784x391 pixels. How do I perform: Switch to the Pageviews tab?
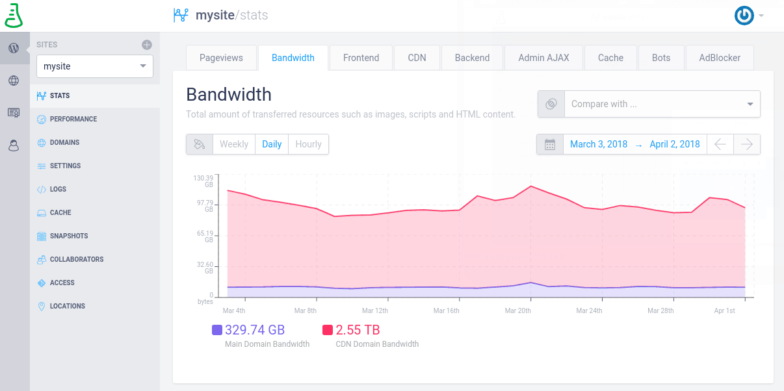[x=221, y=57]
